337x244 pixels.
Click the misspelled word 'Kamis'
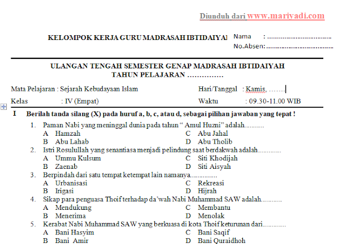tap(255, 89)
